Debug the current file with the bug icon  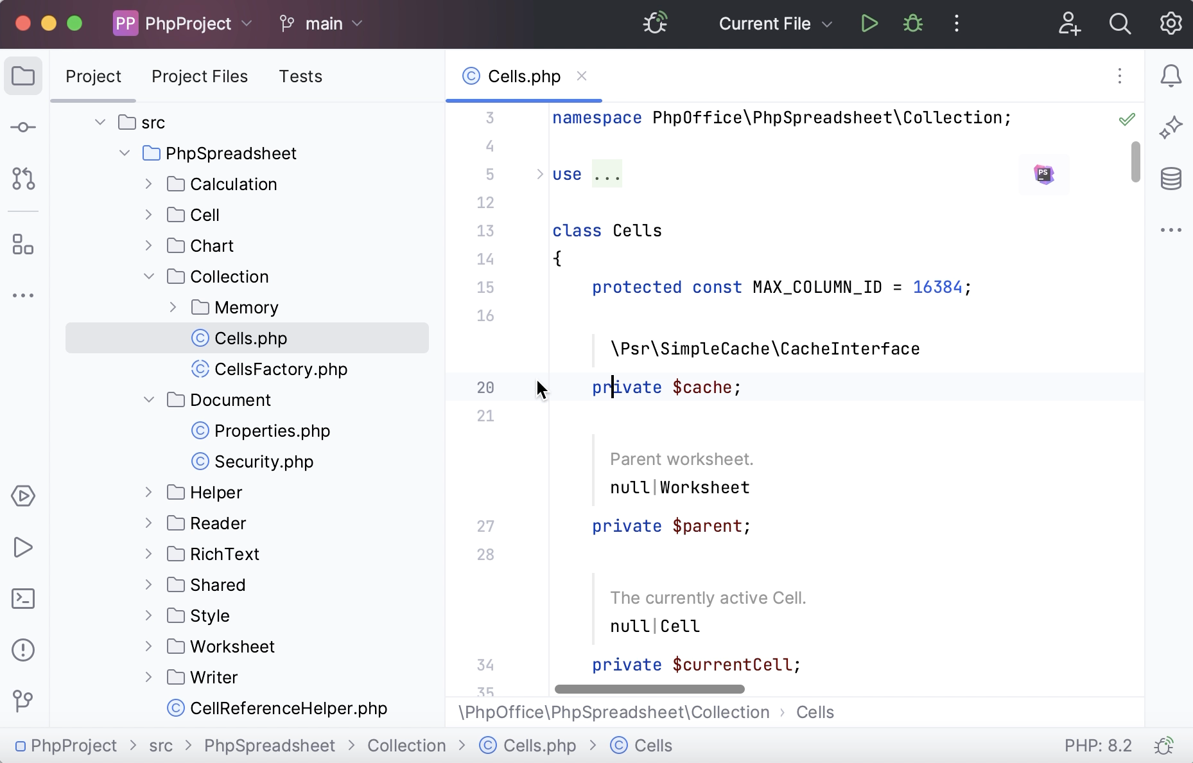[913, 24]
